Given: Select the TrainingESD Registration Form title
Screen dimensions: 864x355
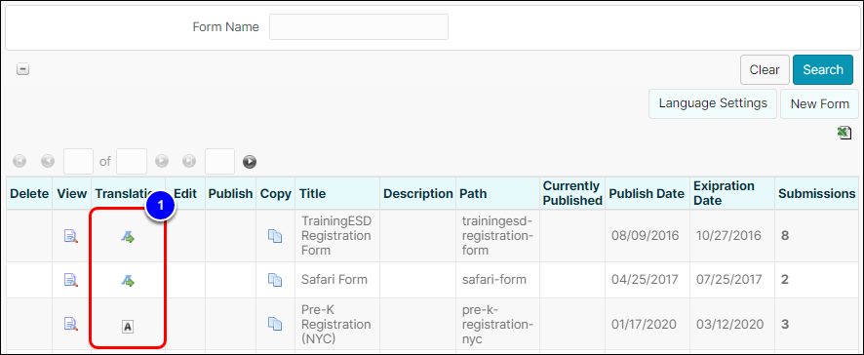Looking at the screenshot, I should 336,236.
